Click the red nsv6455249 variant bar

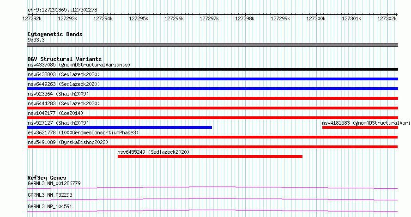pos(210,157)
